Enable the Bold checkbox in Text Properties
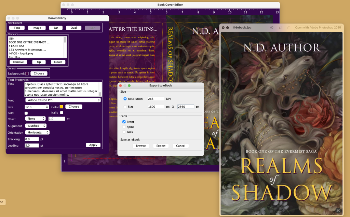 [x=26, y=113]
